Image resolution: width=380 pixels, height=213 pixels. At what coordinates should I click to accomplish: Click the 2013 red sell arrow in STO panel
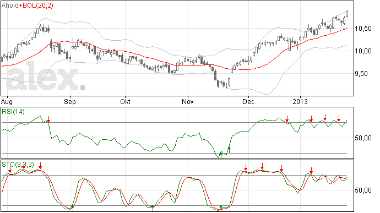click(311, 171)
